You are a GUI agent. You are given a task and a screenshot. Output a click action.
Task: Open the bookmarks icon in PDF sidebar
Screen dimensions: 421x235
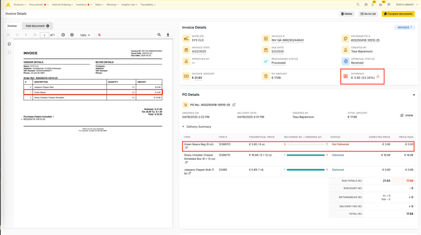[9, 52]
